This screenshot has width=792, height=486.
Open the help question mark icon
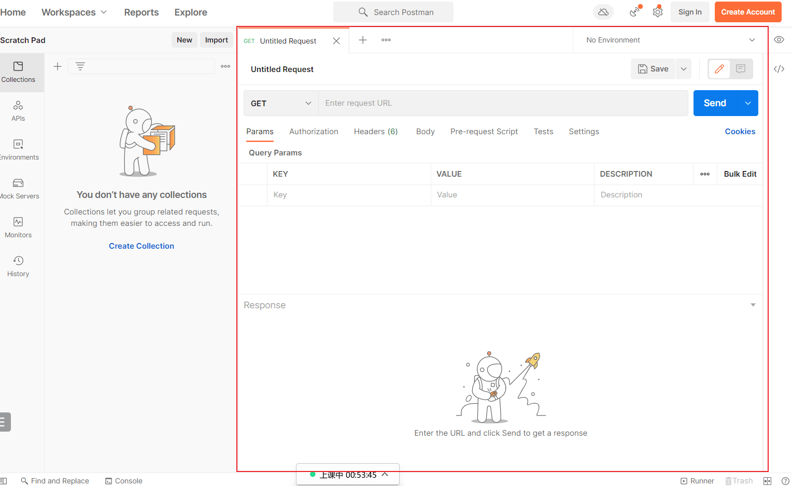(x=785, y=481)
